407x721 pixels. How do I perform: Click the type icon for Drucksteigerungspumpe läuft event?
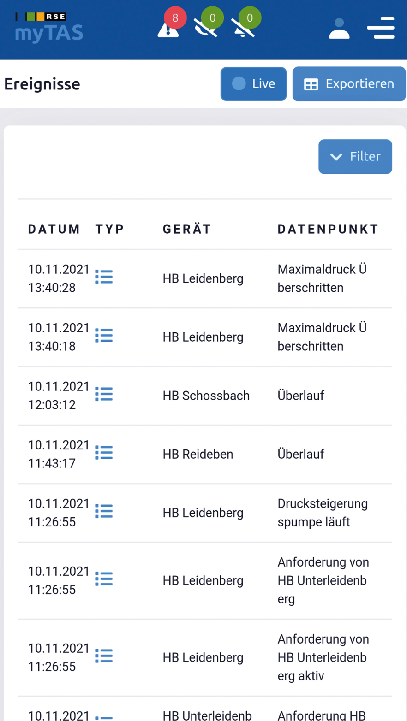104,511
